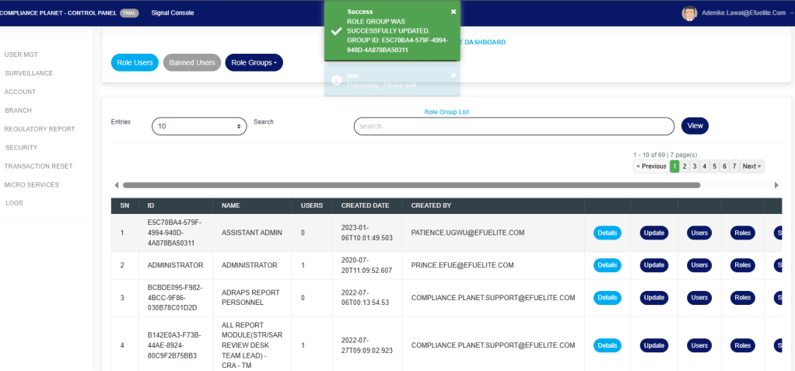Click Update for ADMINISTRATOR role group
Image resolution: width=795 pixels, height=371 pixels.
point(653,265)
